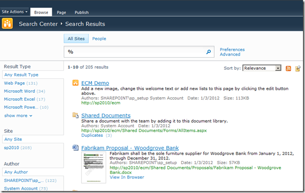This screenshot has width=305, height=193.
Task: Switch to the Publish ribbon tab
Action: 82,13
